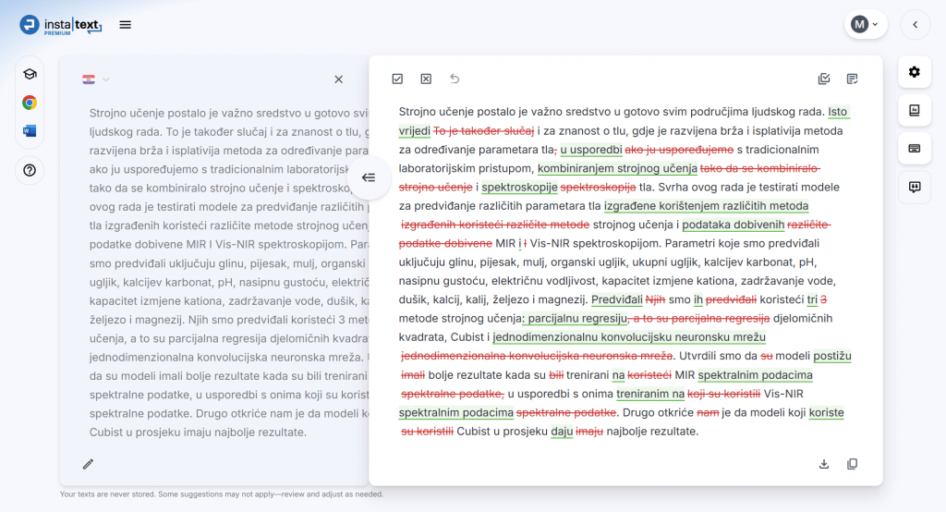The image size is (946, 512).
Task: Accept all suggestions checkmark box
Action: [397, 79]
